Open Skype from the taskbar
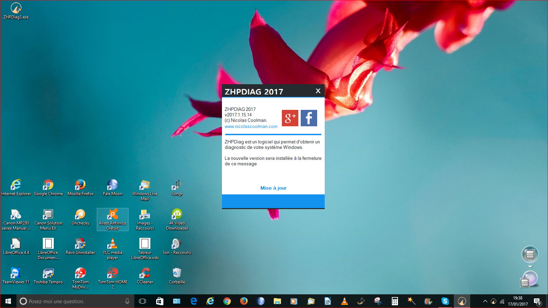Image resolution: width=548 pixels, height=308 pixels. click(445, 301)
